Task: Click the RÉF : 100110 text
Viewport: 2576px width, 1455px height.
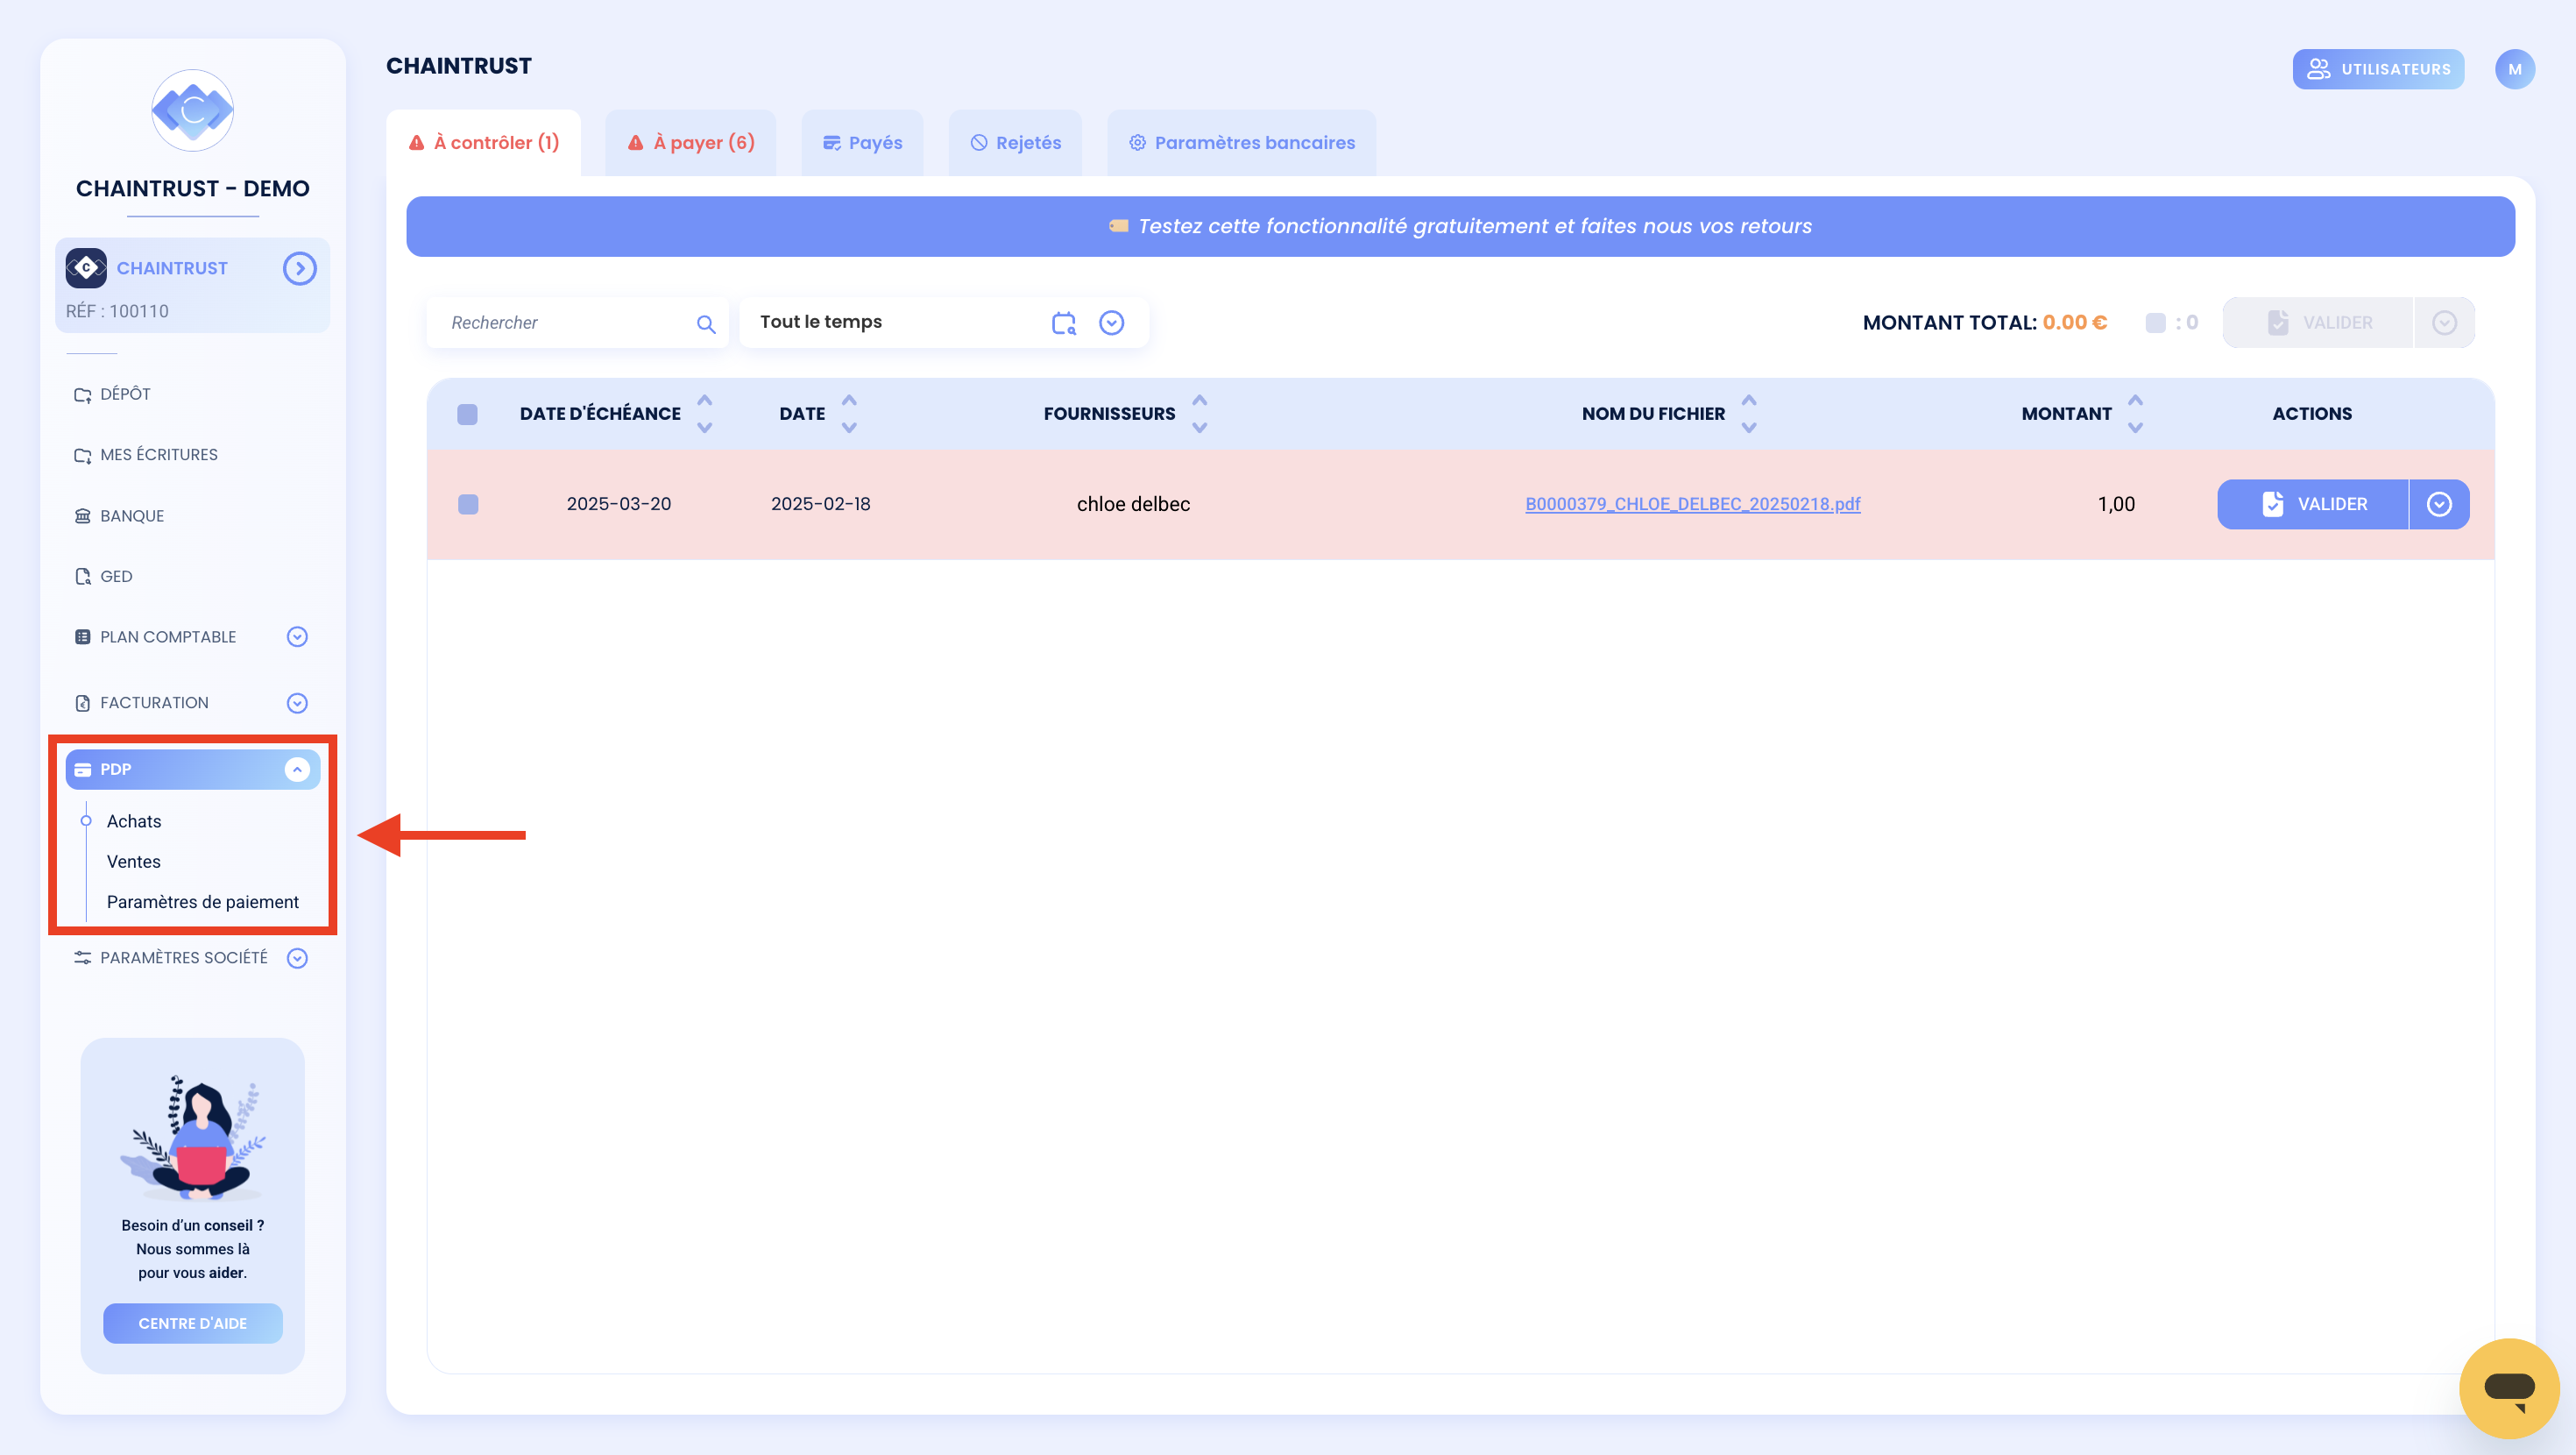Action: coord(117,311)
